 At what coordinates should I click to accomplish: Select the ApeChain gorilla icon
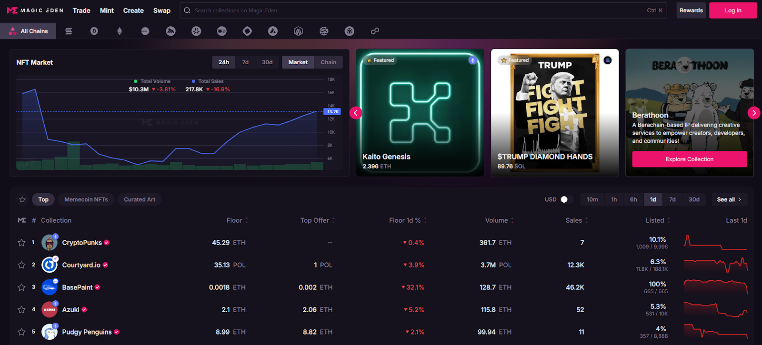tap(170, 31)
